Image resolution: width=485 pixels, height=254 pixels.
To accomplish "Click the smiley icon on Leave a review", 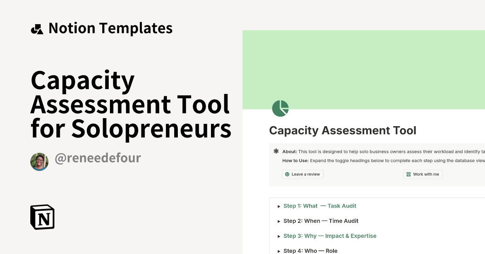I will pyautogui.click(x=287, y=174).
